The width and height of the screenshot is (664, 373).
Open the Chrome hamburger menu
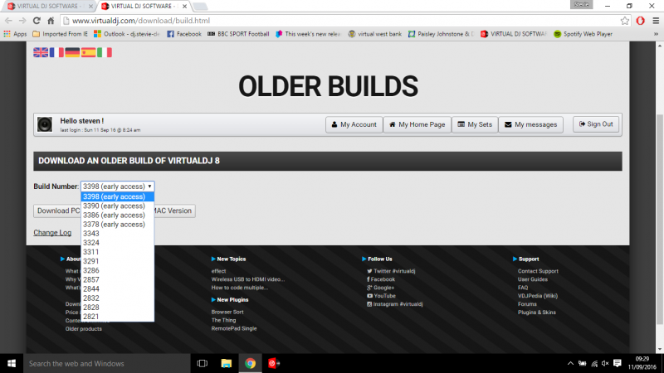pos(656,21)
